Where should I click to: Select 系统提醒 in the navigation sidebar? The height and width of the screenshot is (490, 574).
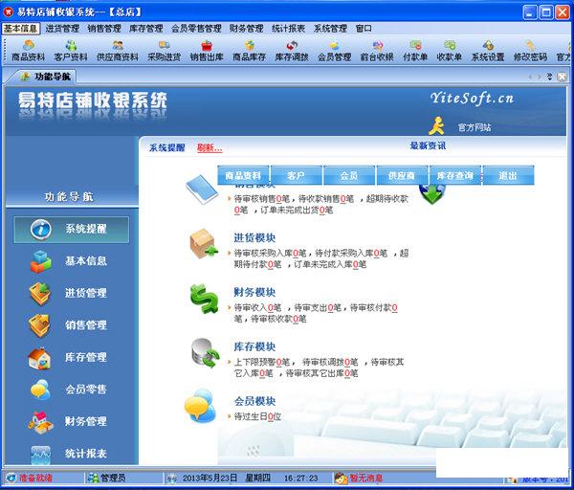coord(72,230)
